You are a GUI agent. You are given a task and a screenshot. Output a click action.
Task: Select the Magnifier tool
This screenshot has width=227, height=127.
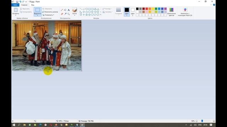pyautogui.click(x=68, y=14)
